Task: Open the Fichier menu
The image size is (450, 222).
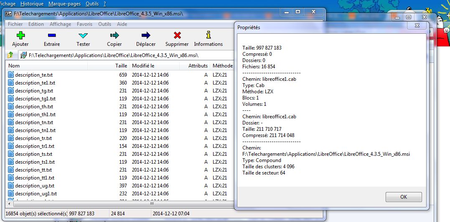Action: coord(16,24)
